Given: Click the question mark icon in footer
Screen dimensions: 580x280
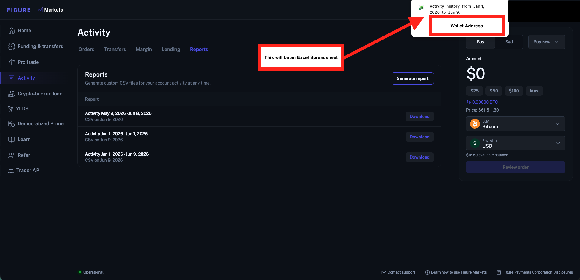Looking at the screenshot, I should point(427,272).
